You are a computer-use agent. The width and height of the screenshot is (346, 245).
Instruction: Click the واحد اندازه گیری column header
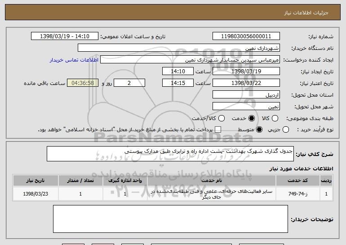click(125, 181)
